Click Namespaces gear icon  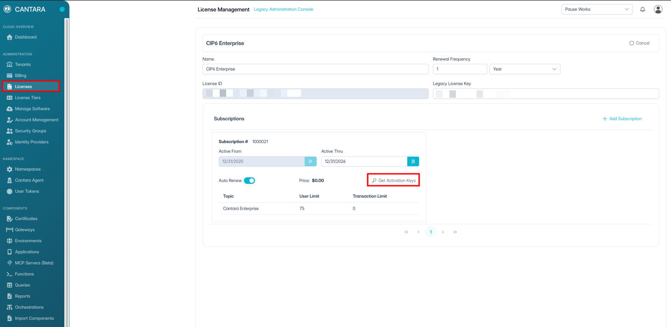(9, 169)
